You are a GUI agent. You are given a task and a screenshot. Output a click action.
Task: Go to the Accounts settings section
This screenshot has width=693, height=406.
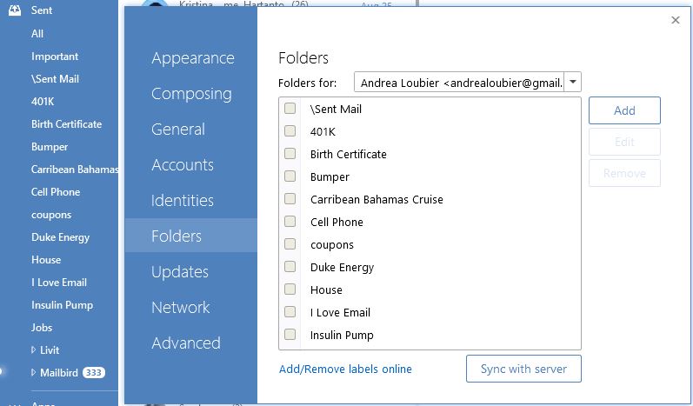click(182, 165)
